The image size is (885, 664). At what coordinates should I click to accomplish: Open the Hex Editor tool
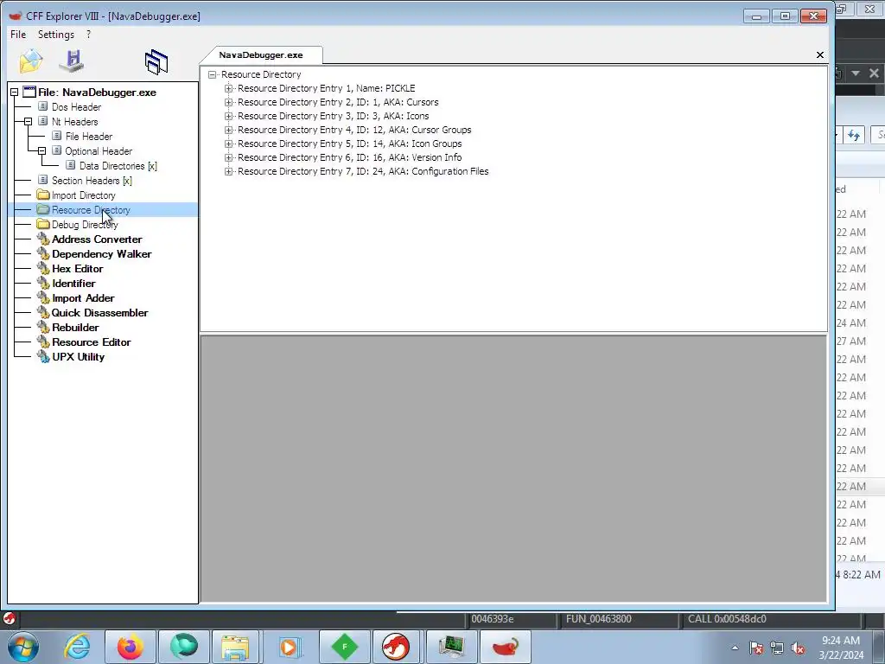77,268
